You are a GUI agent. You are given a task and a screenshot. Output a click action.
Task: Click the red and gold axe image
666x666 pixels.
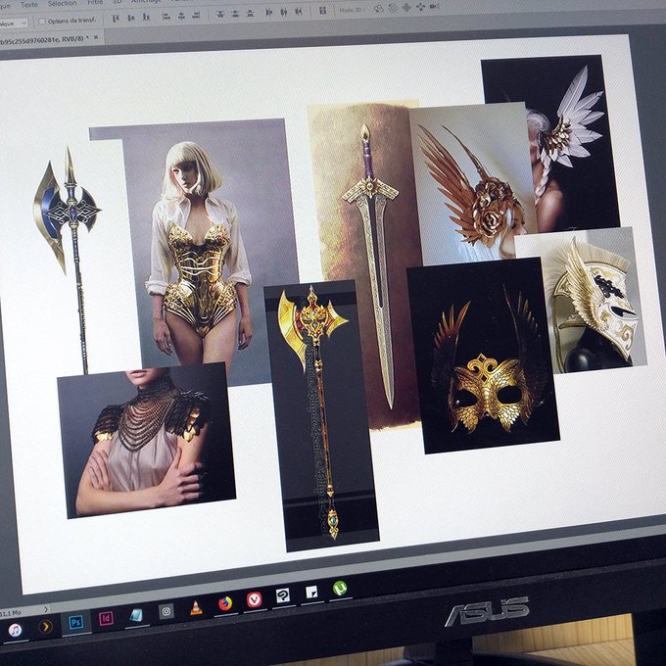point(320,415)
